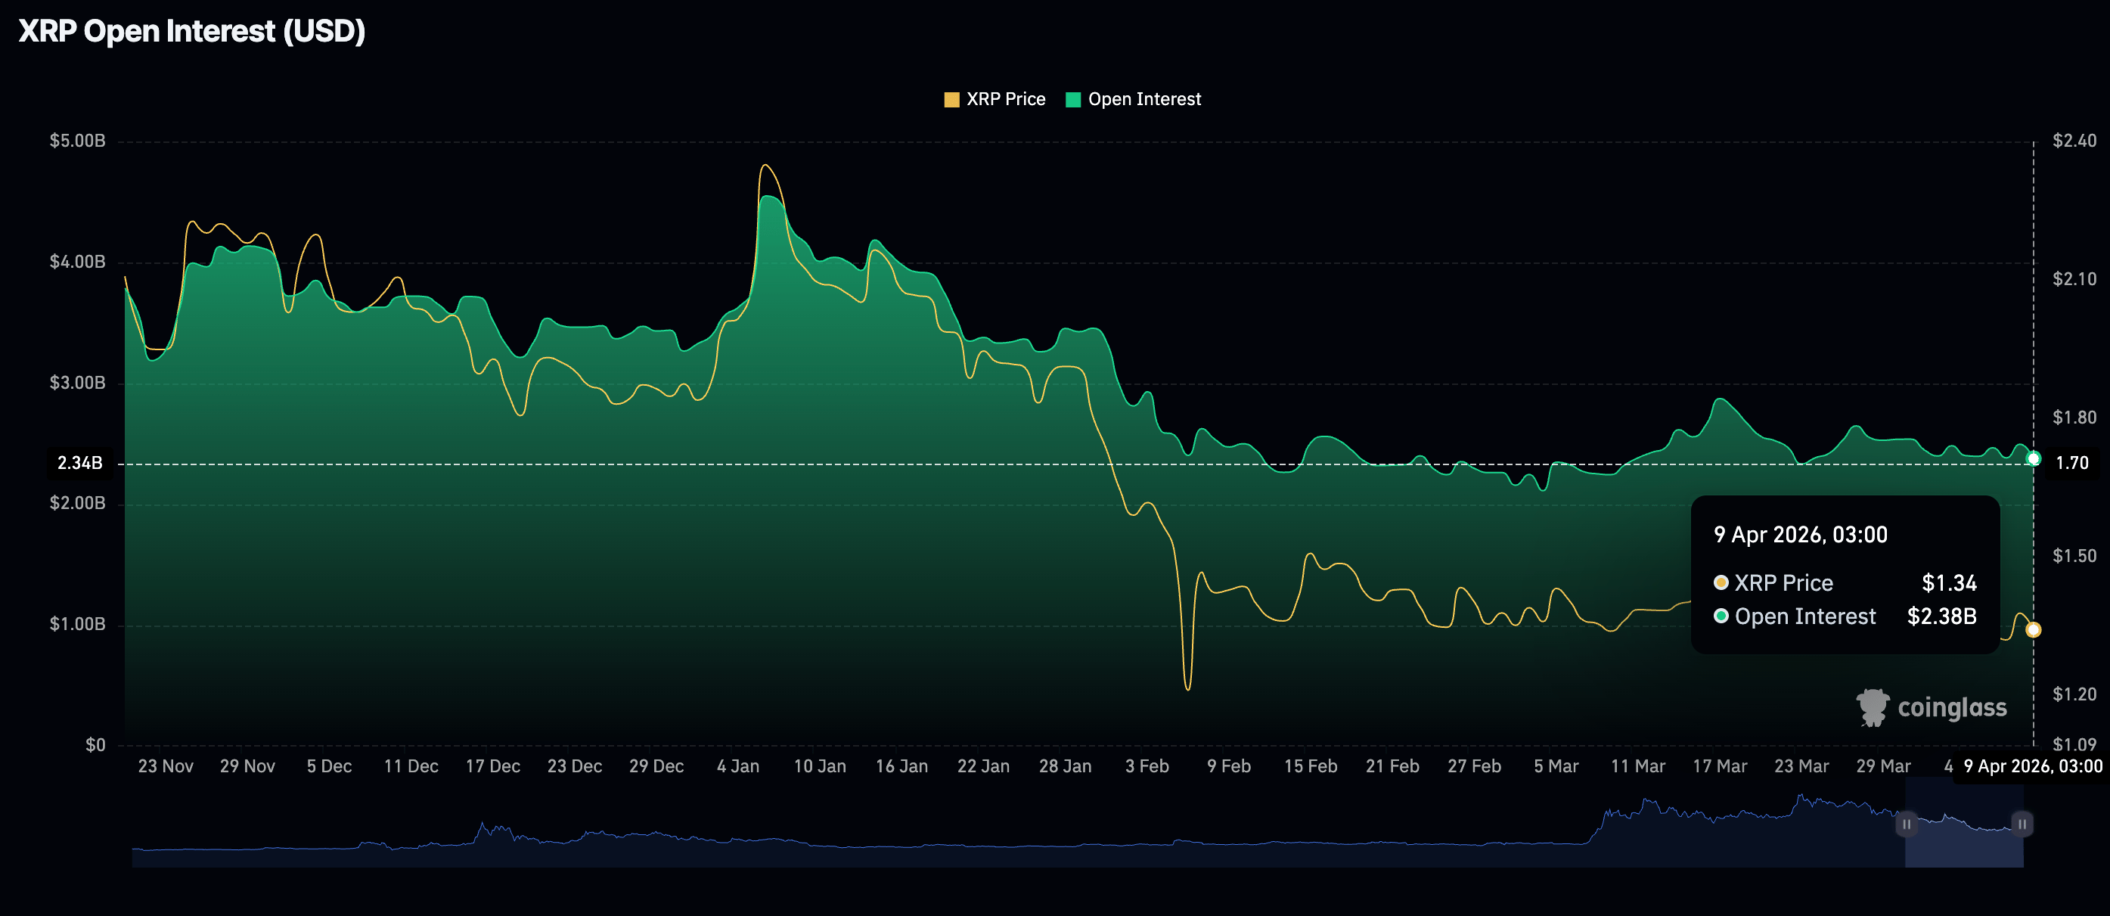The width and height of the screenshot is (2110, 916).
Task: Click the highlighted window in the navigator
Action: [1964, 844]
